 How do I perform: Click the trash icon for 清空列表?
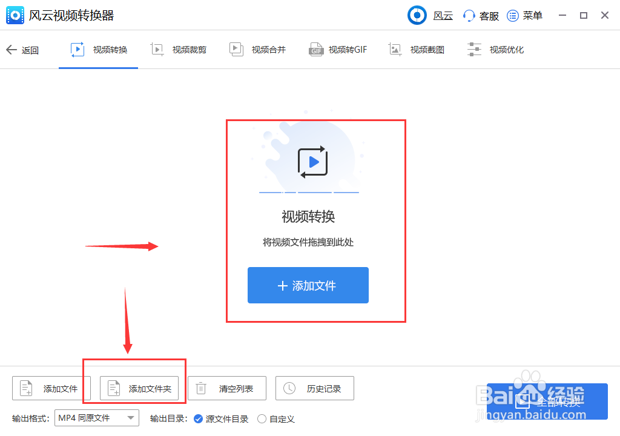(x=201, y=388)
